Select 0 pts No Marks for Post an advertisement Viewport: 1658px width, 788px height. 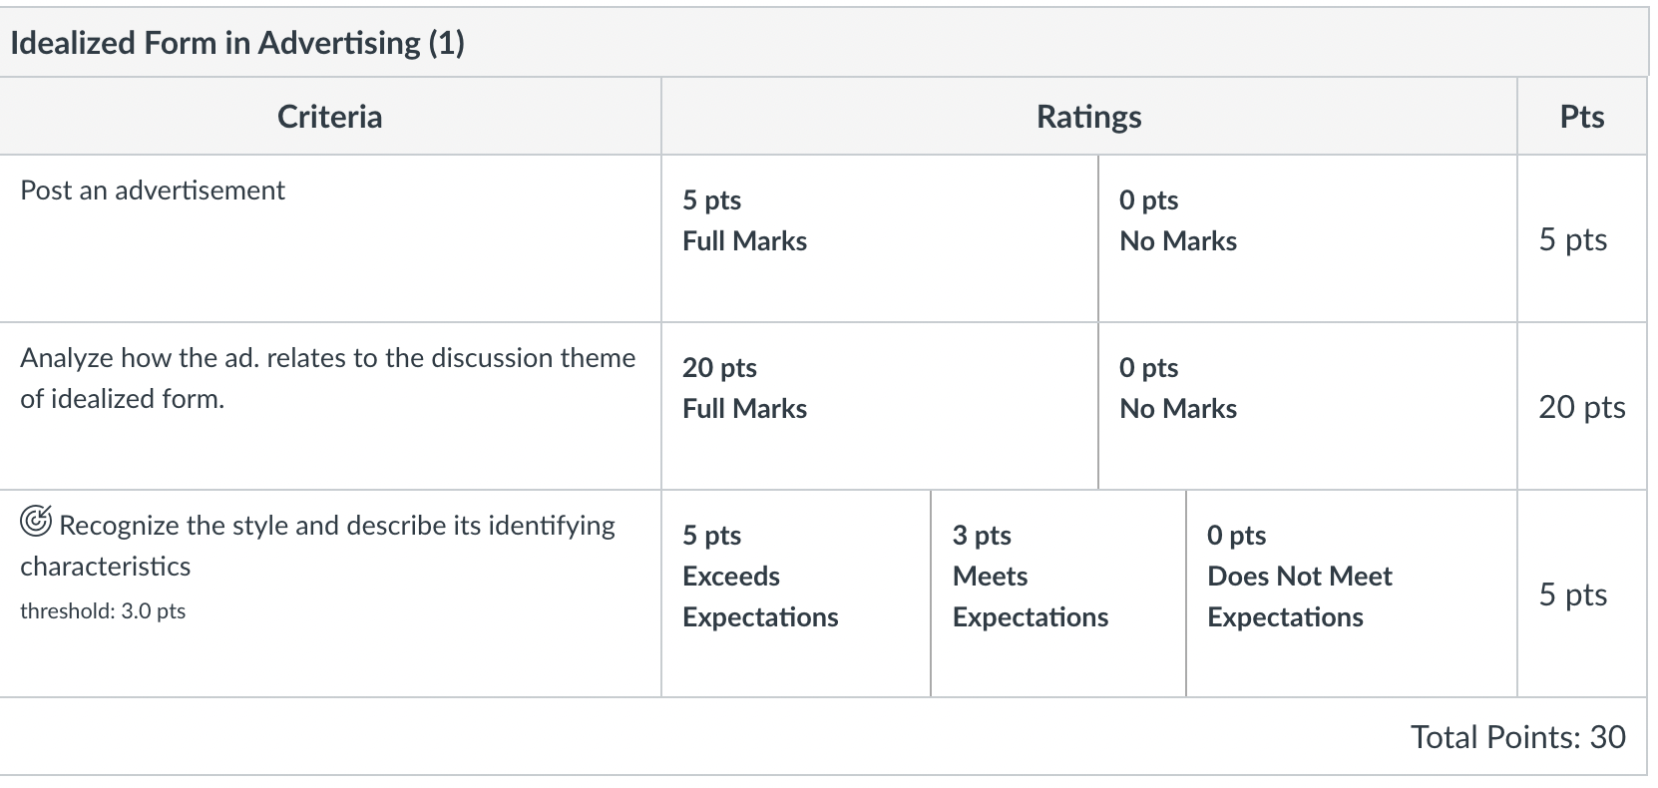click(x=1307, y=238)
